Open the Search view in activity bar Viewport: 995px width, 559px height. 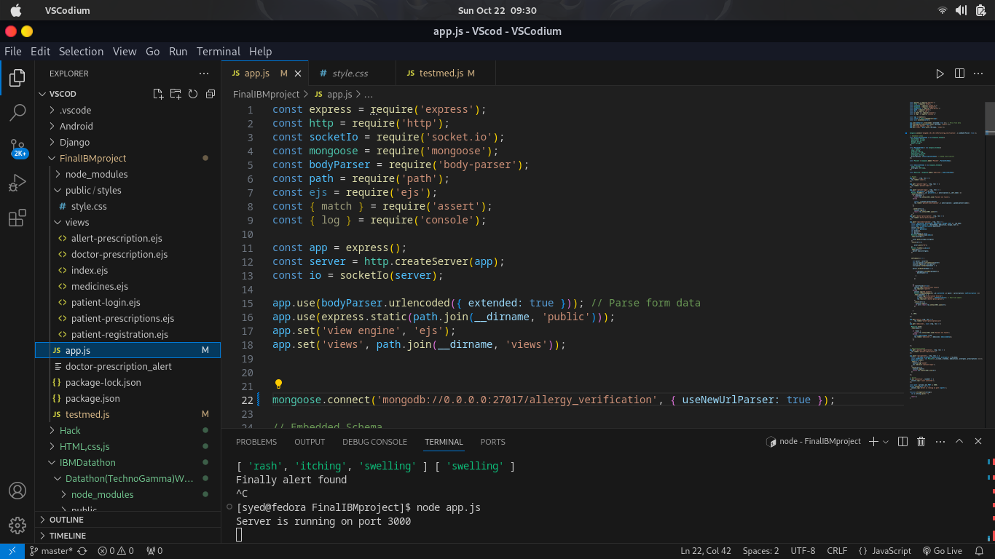pyautogui.click(x=17, y=112)
